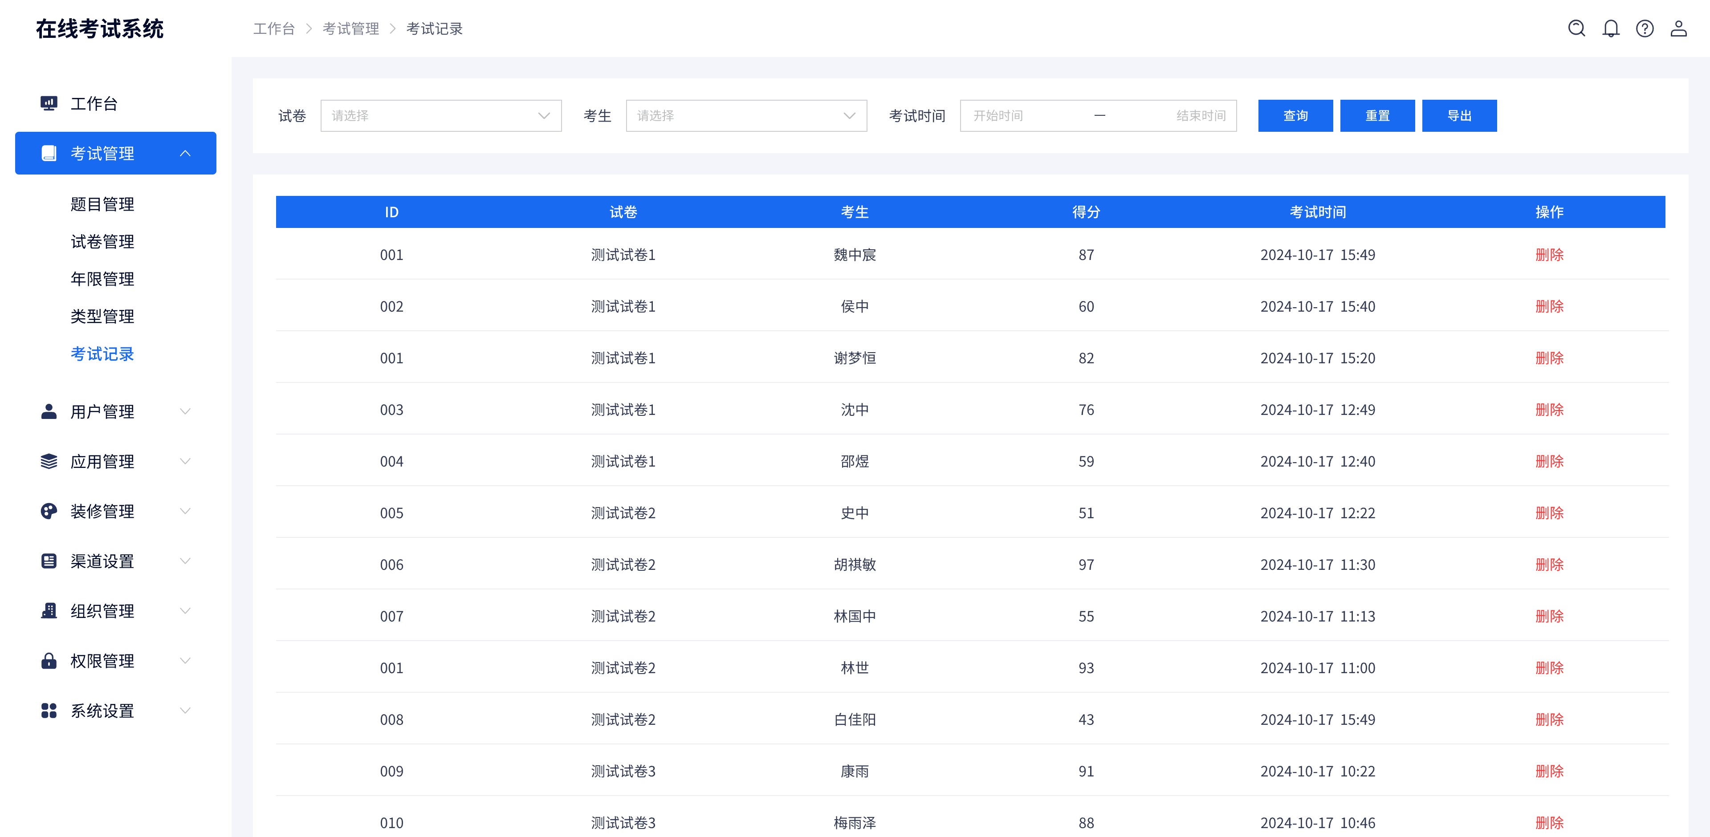The width and height of the screenshot is (1710, 837).
Task: Select the 工作台 dashboard icon in sidebar
Action: 49,104
